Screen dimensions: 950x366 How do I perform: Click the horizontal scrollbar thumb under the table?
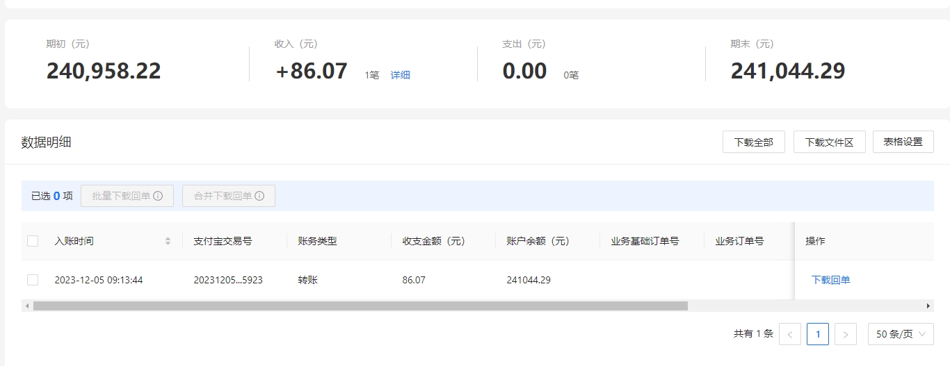pyautogui.click(x=360, y=306)
